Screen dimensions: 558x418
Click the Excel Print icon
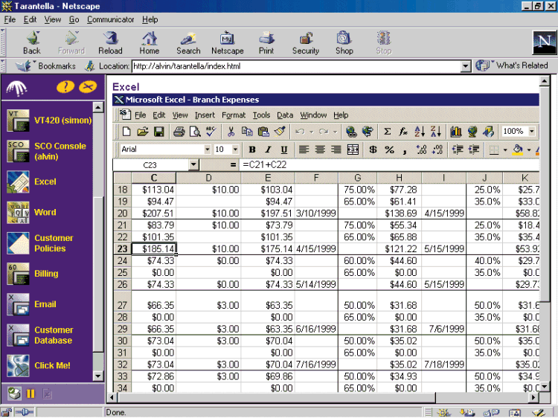[179, 132]
